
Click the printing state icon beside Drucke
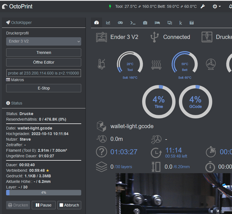point(207,37)
